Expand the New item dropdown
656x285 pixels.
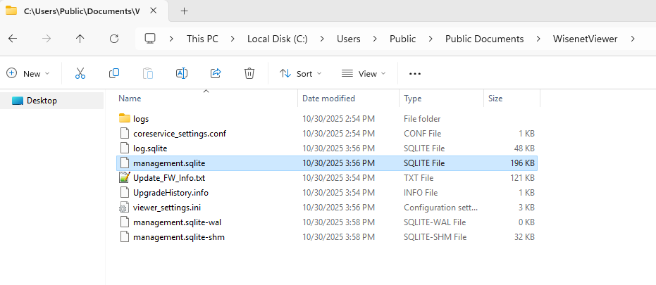click(28, 73)
